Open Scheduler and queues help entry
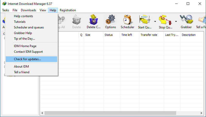 click(31, 27)
